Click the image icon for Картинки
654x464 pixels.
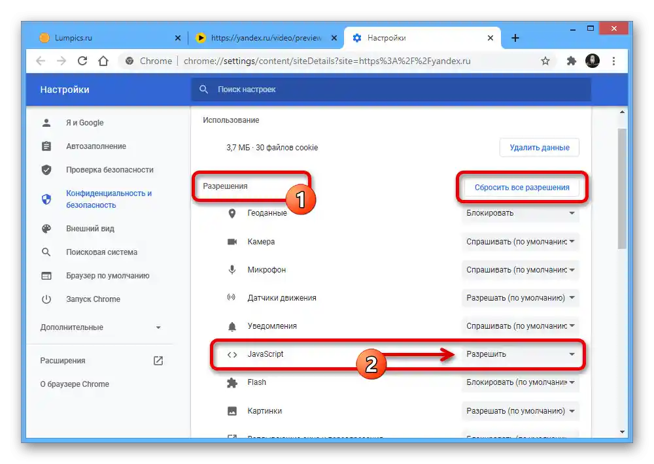click(232, 411)
